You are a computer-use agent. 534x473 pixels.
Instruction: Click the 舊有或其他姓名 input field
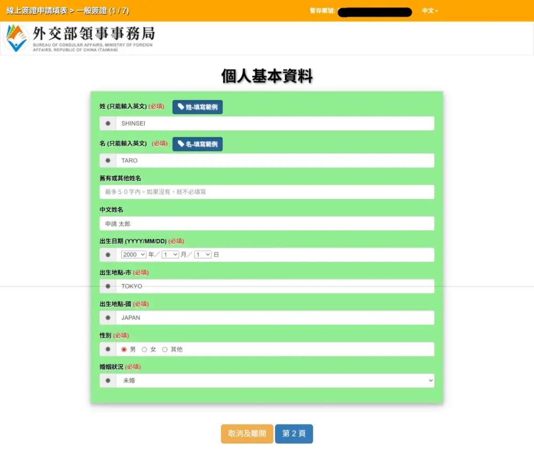coord(266,192)
